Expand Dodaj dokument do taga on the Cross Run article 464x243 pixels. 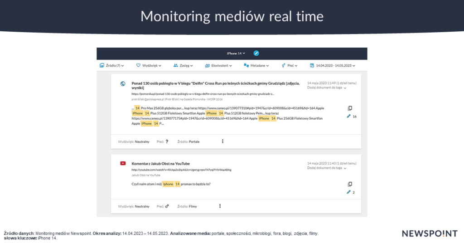point(327,87)
